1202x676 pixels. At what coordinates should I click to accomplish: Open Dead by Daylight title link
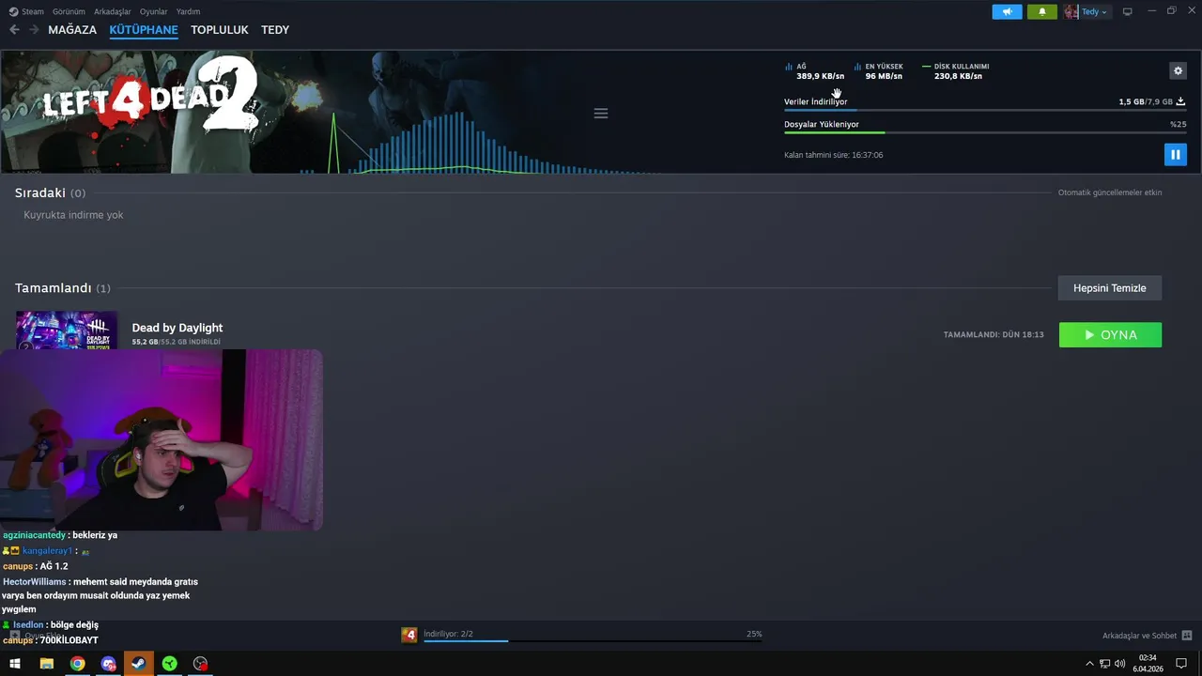(x=177, y=328)
